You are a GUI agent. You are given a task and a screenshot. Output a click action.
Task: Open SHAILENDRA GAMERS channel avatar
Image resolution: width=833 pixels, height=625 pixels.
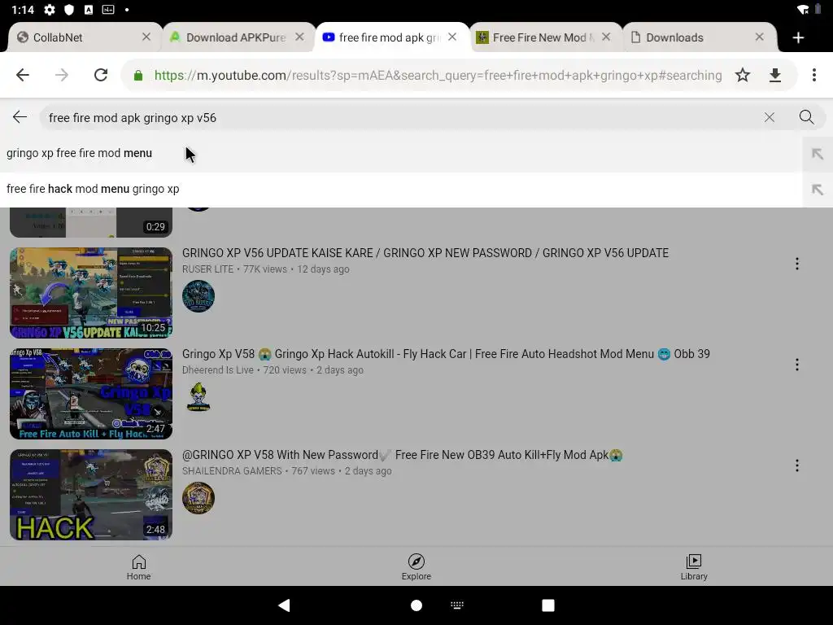click(x=198, y=498)
